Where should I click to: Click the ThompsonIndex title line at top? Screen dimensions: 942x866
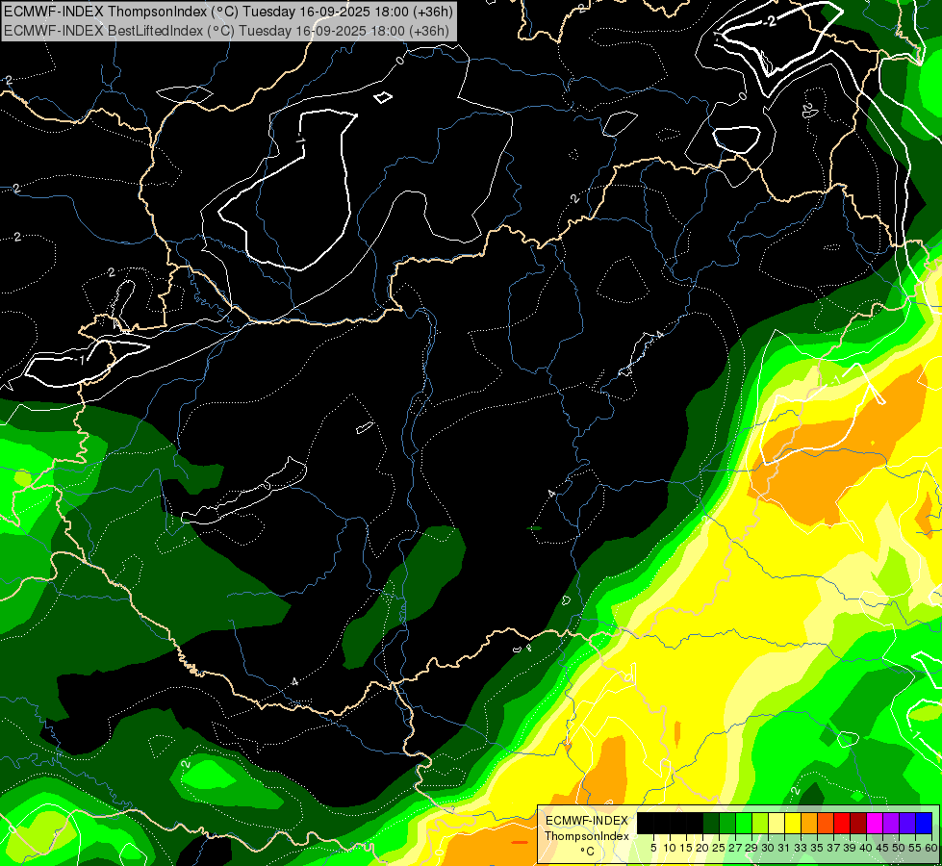point(228,11)
